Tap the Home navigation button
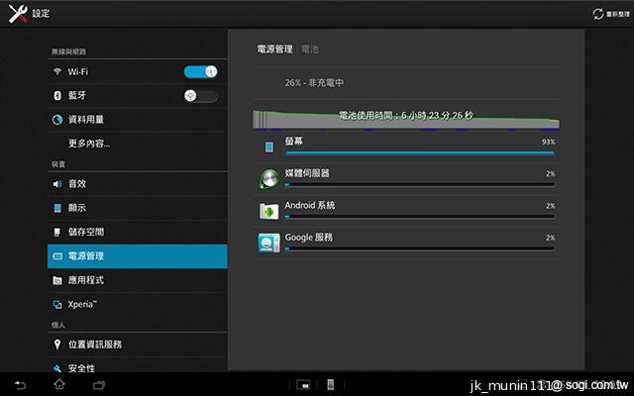 click(59, 384)
